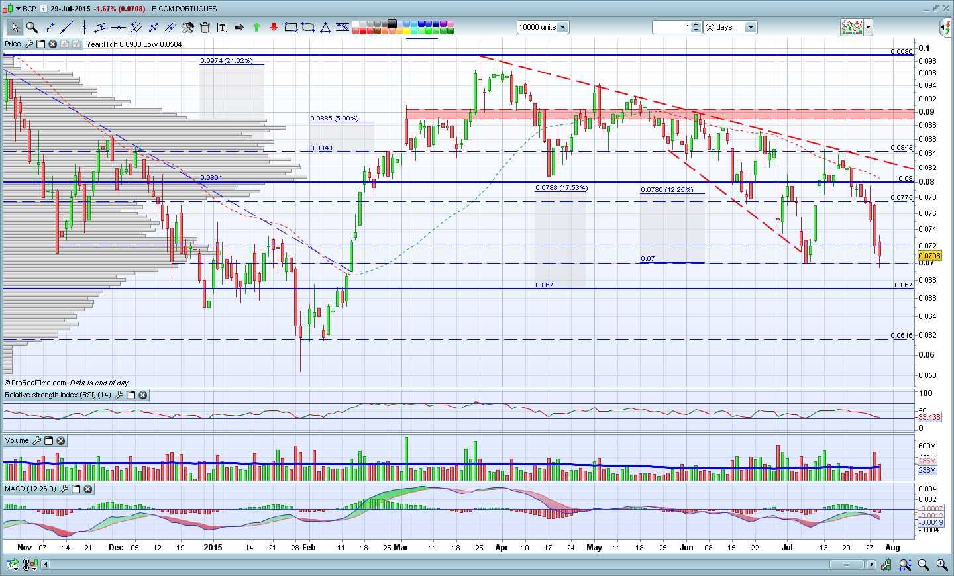Close the Price panel with X
Viewport: 954px width, 576px height.
pos(53,44)
